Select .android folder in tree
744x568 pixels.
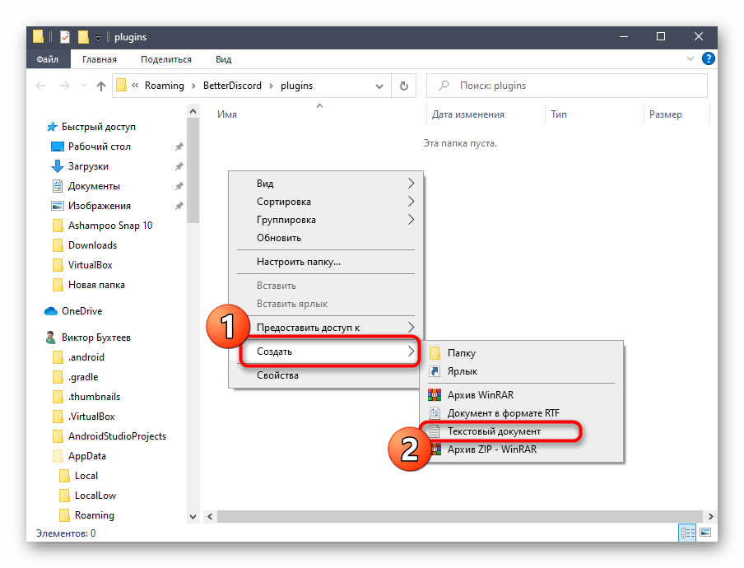pos(86,357)
